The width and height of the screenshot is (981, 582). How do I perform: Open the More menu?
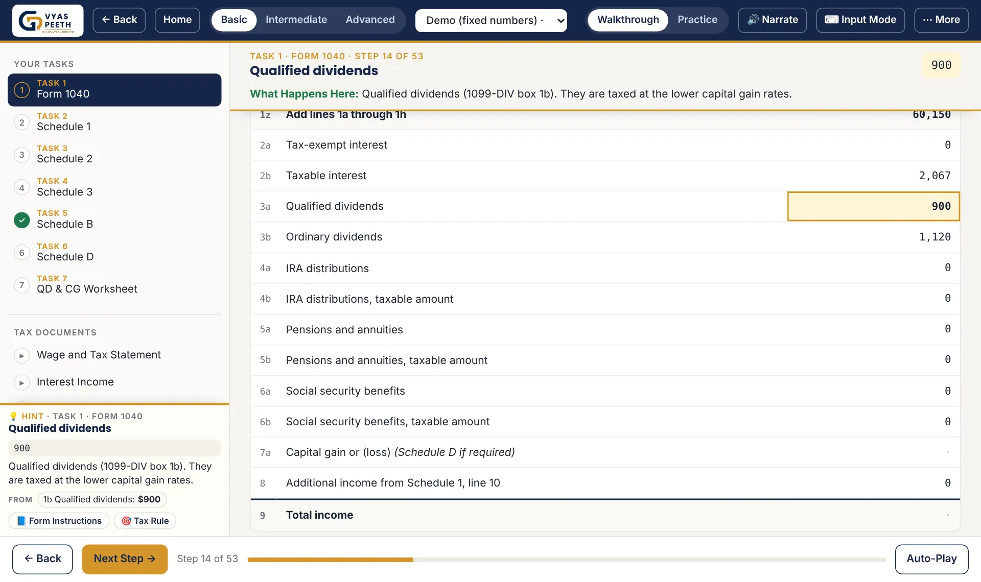point(941,20)
